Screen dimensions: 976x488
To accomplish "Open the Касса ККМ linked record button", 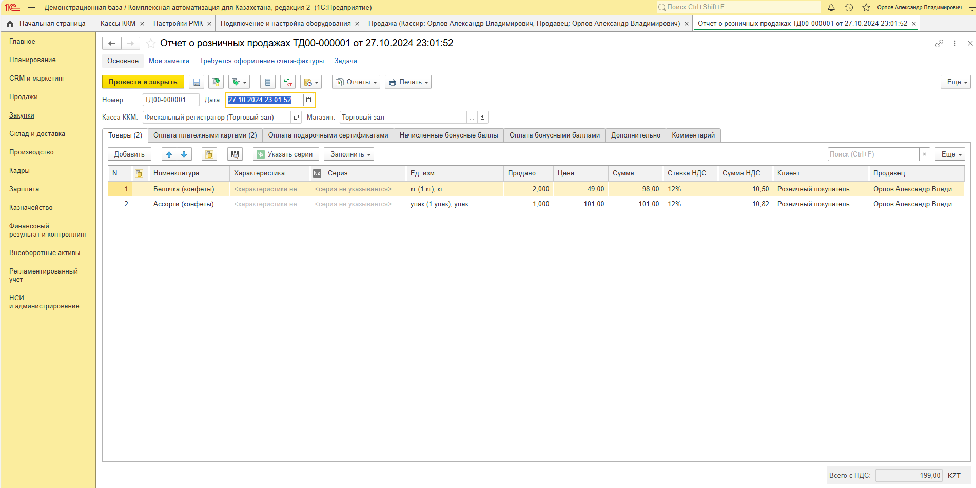I will [x=296, y=118].
